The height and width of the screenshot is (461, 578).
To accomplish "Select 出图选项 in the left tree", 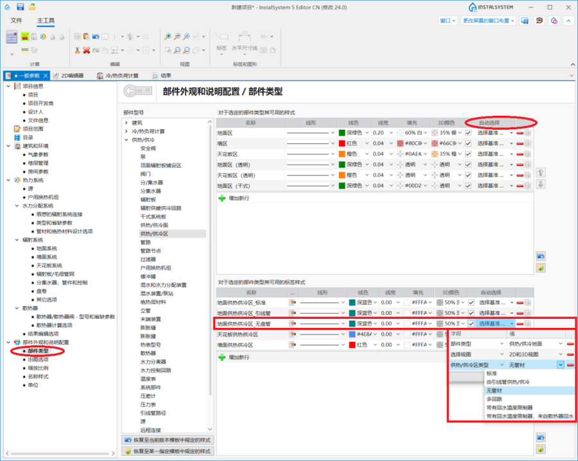I will (x=38, y=359).
